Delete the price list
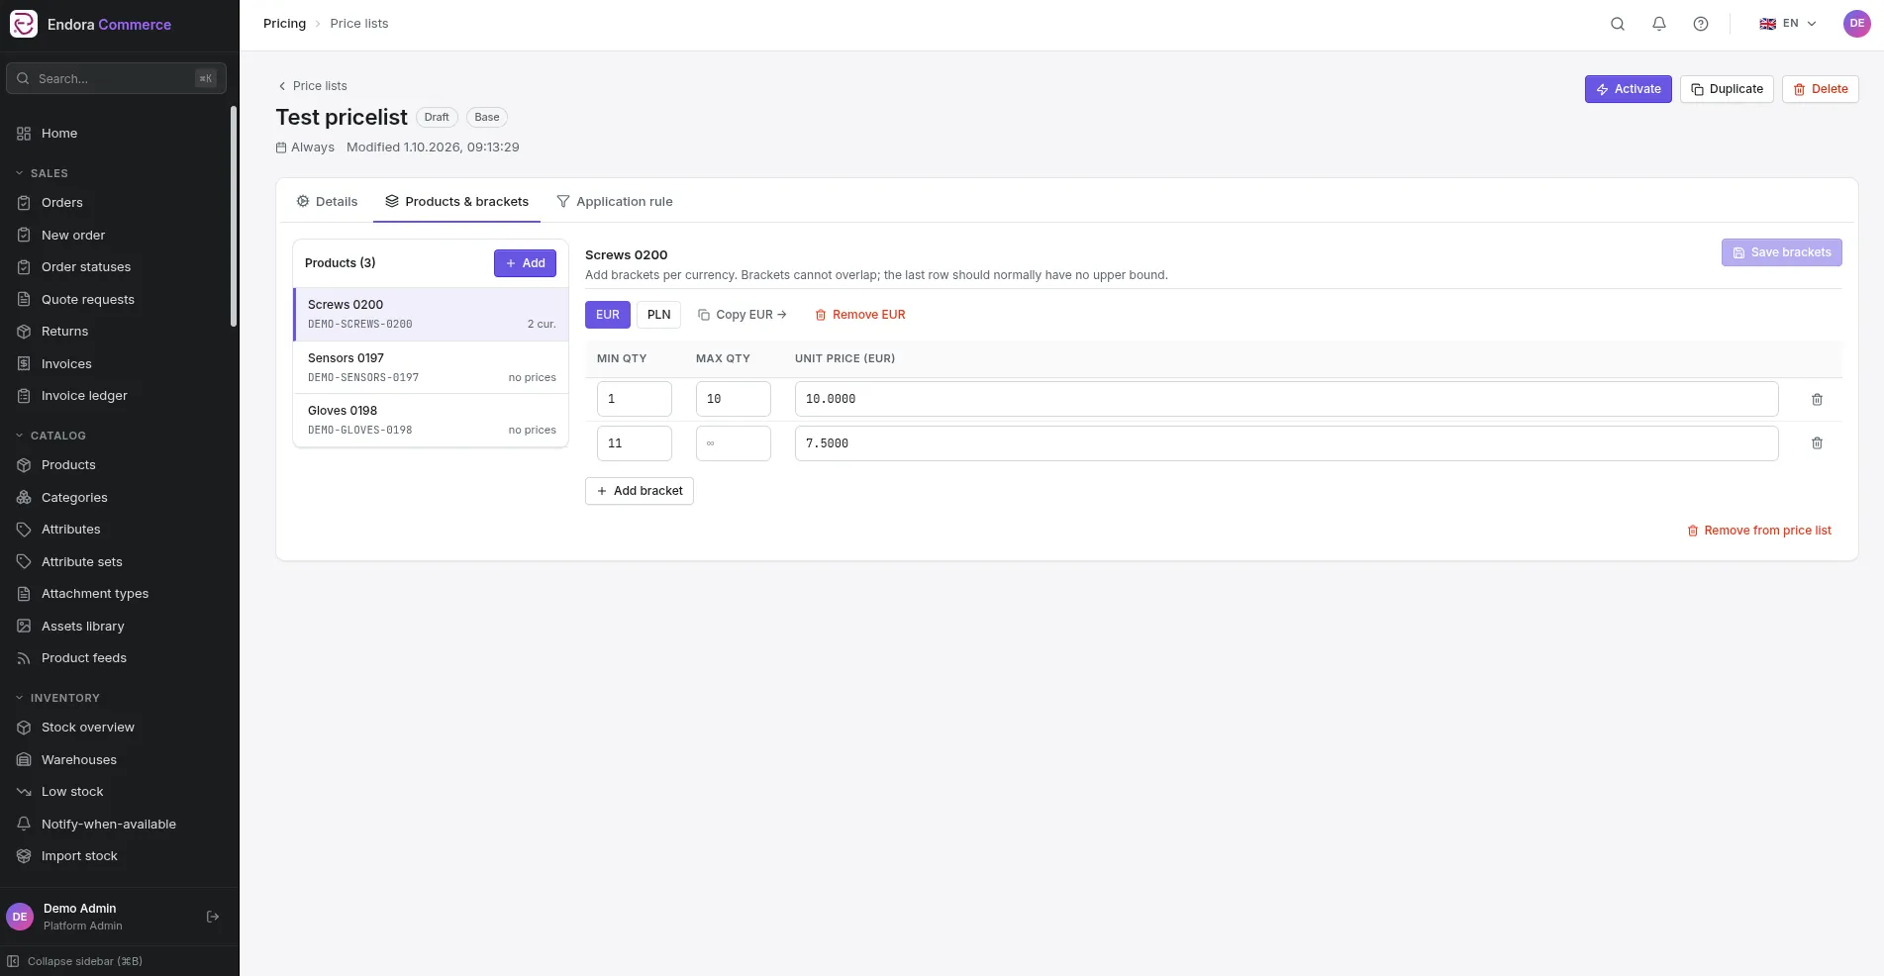 point(1821,89)
